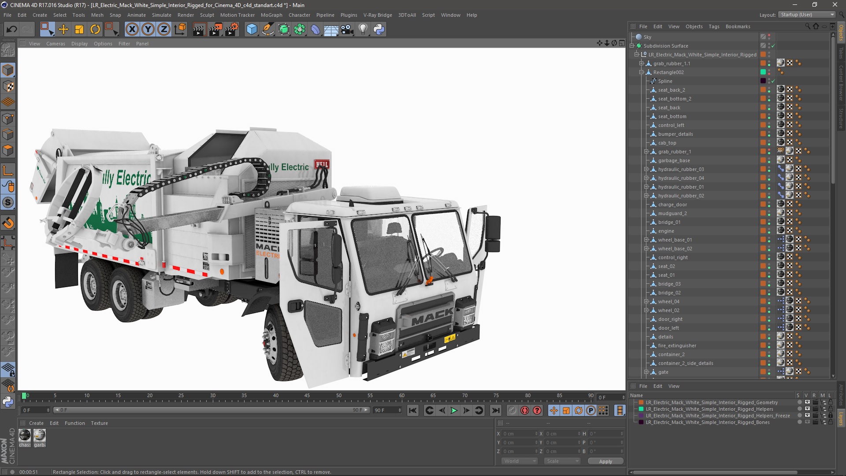Select the fire_extinguisher object

[677, 346]
